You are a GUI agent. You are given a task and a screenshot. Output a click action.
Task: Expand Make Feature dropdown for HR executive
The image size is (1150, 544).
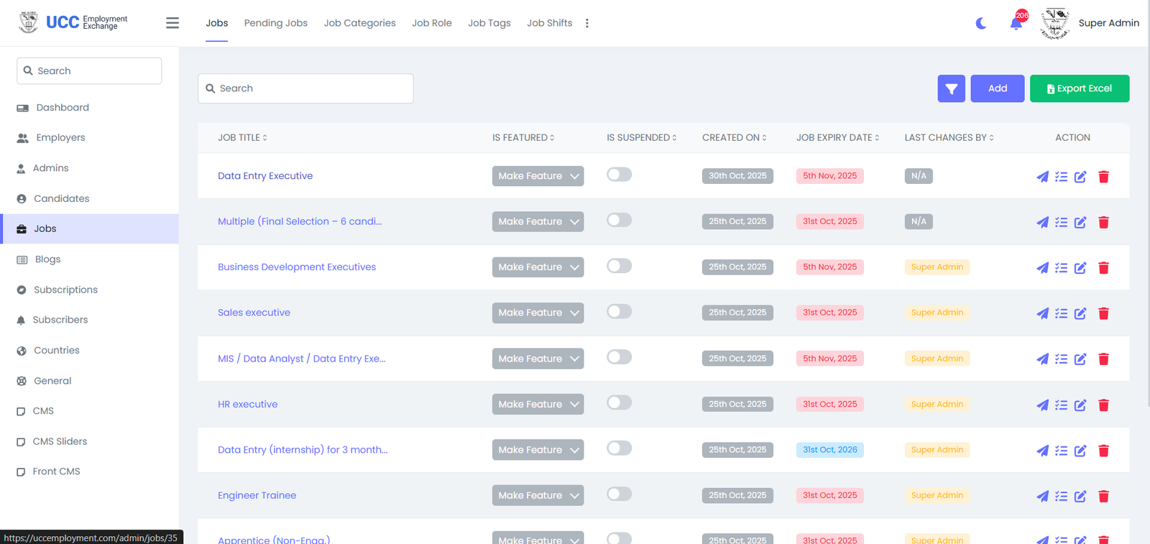click(x=538, y=405)
